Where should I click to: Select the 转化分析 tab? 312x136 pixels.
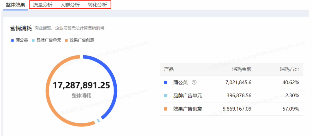coord(97,5)
